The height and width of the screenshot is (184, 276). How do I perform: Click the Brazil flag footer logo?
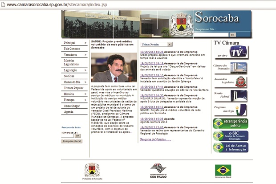pyautogui.click(x=223, y=171)
